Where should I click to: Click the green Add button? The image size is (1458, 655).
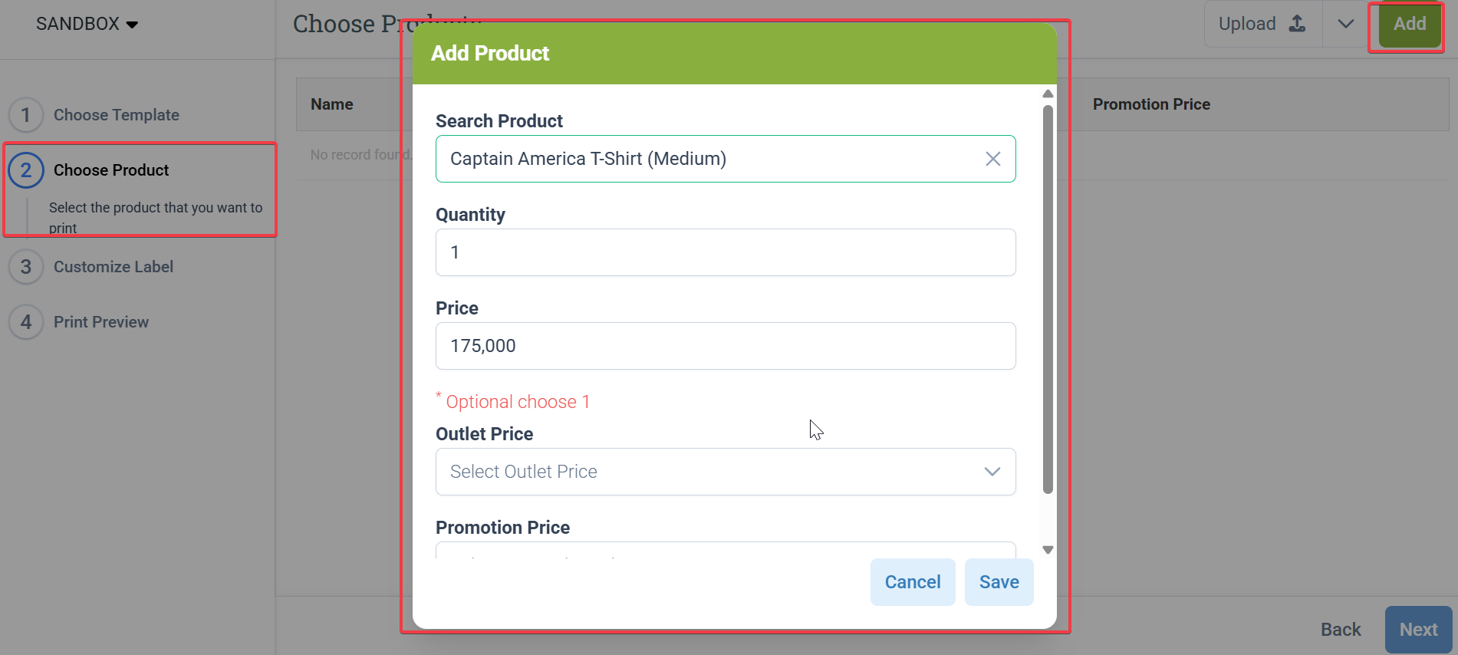[x=1409, y=24]
